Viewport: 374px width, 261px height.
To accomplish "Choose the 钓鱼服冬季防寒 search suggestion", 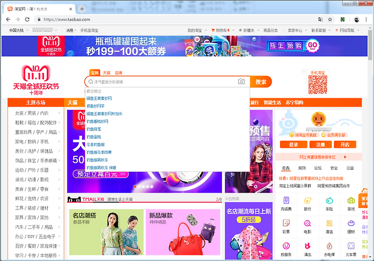I will pyautogui.click(x=99, y=152).
